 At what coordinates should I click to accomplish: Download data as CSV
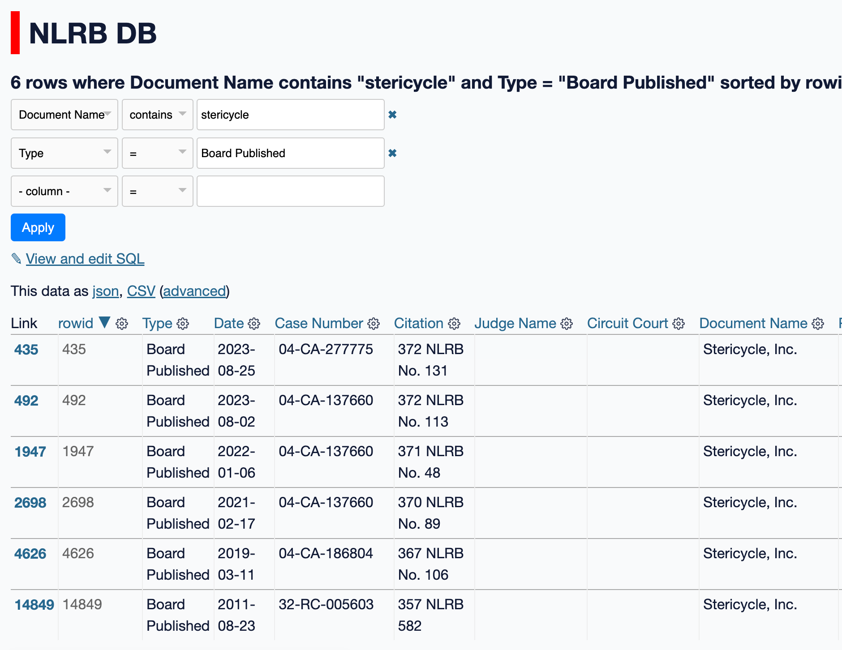(x=141, y=291)
